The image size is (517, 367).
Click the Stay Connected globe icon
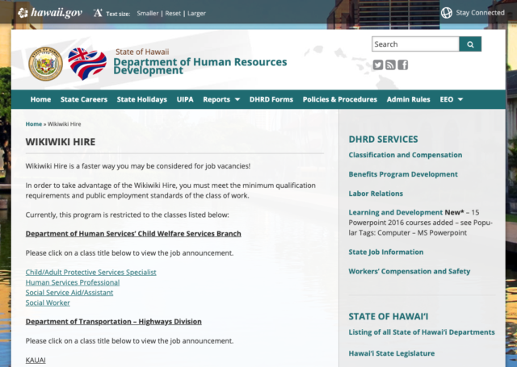pos(447,13)
